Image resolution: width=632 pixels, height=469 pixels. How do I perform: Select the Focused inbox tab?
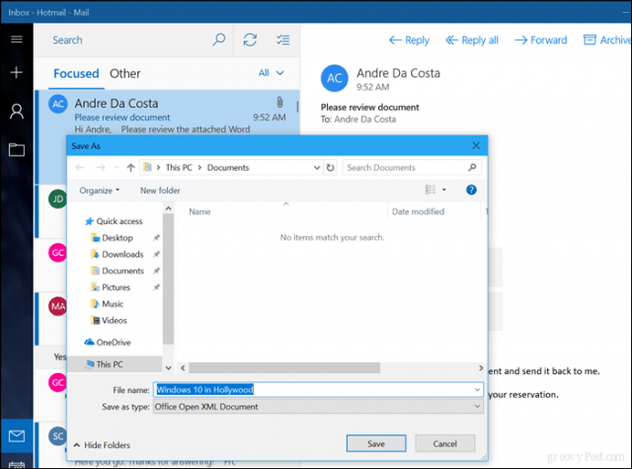(x=76, y=73)
